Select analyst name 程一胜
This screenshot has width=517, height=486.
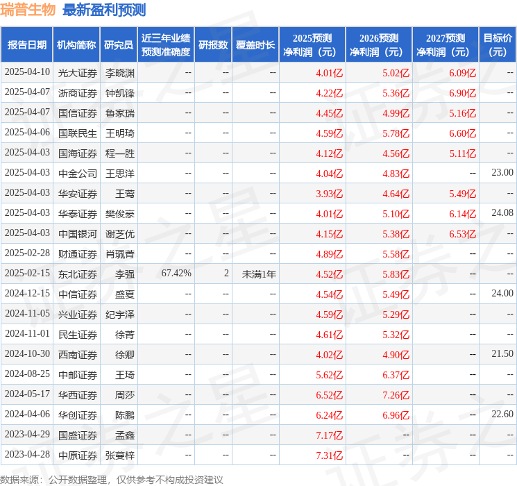120,153
